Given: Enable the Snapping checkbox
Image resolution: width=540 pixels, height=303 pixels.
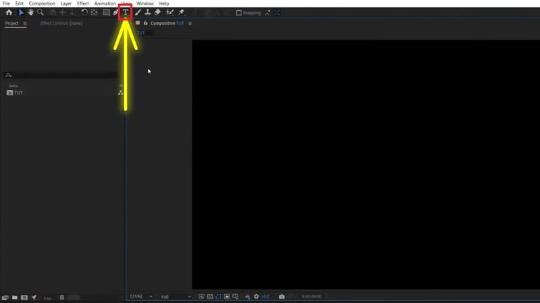Looking at the screenshot, I should pos(239,13).
